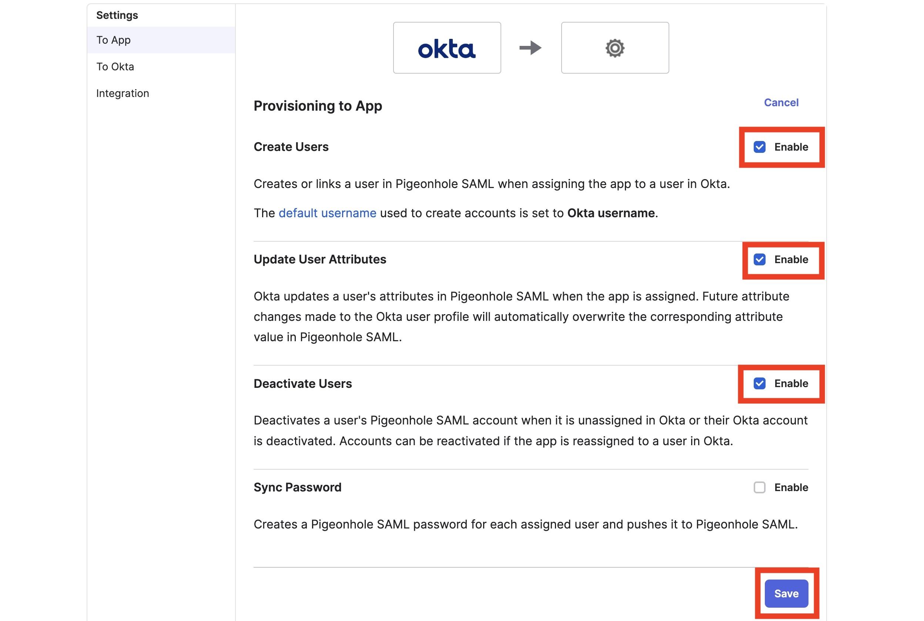
Task: Click the Sync Password description text
Action: pos(526,524)
